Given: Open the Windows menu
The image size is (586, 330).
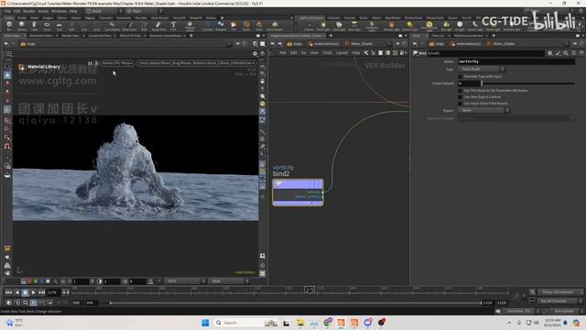Looking at the screenshot, I should point(59,11).
